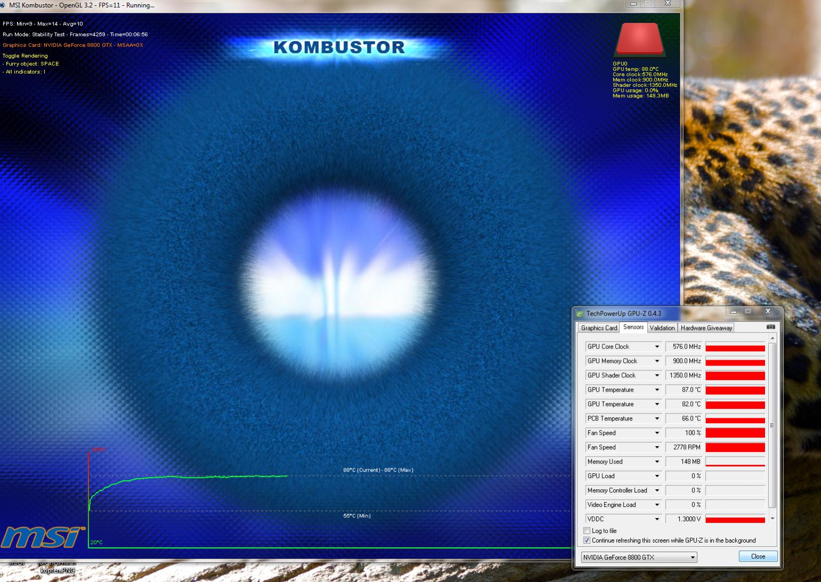Minimize the GPU-Z window

pyautogui.click(x=734, y=311)
